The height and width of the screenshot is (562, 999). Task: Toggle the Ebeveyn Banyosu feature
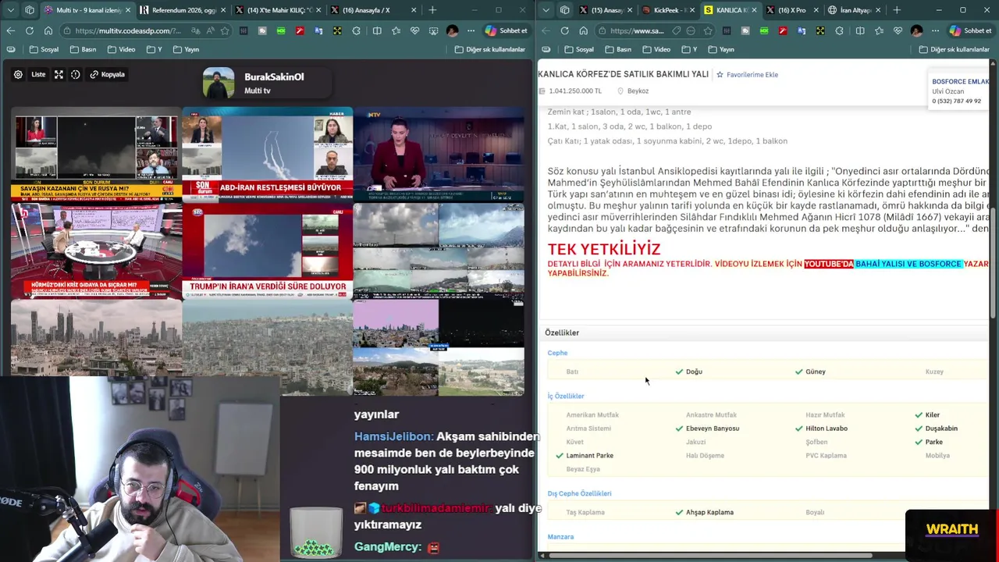[x=707, y=429]
